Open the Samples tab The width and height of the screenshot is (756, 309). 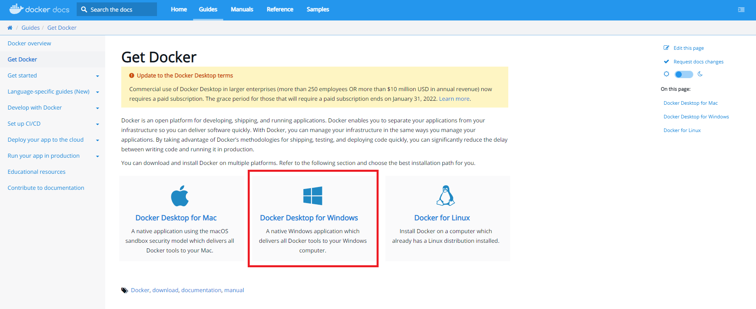tap(318, 9)
